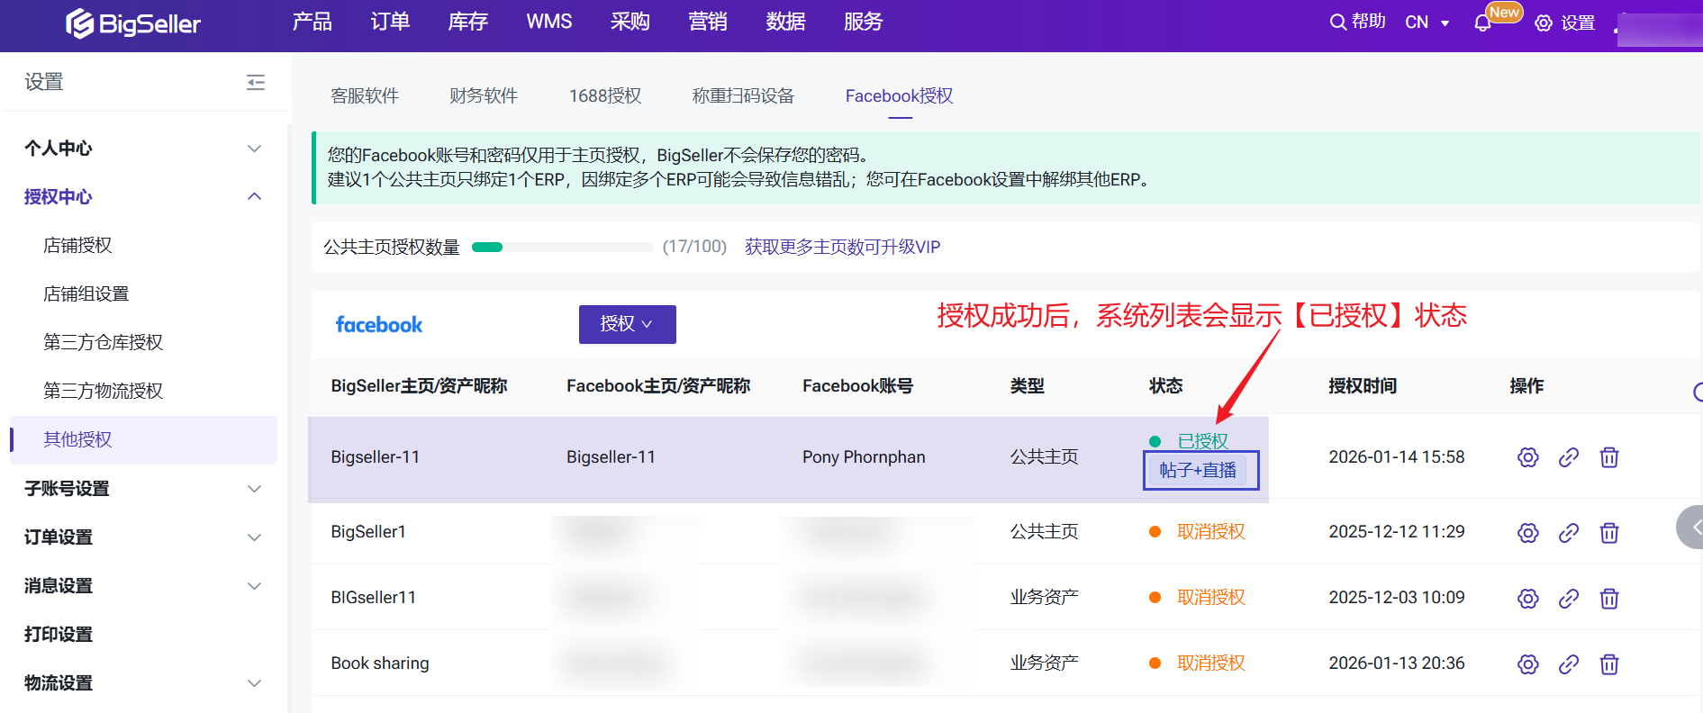This screenshot has height=713, width=1703.
Task: Open the CN language dropdown
Action: pyautogui.click(x=1427, y=23)
